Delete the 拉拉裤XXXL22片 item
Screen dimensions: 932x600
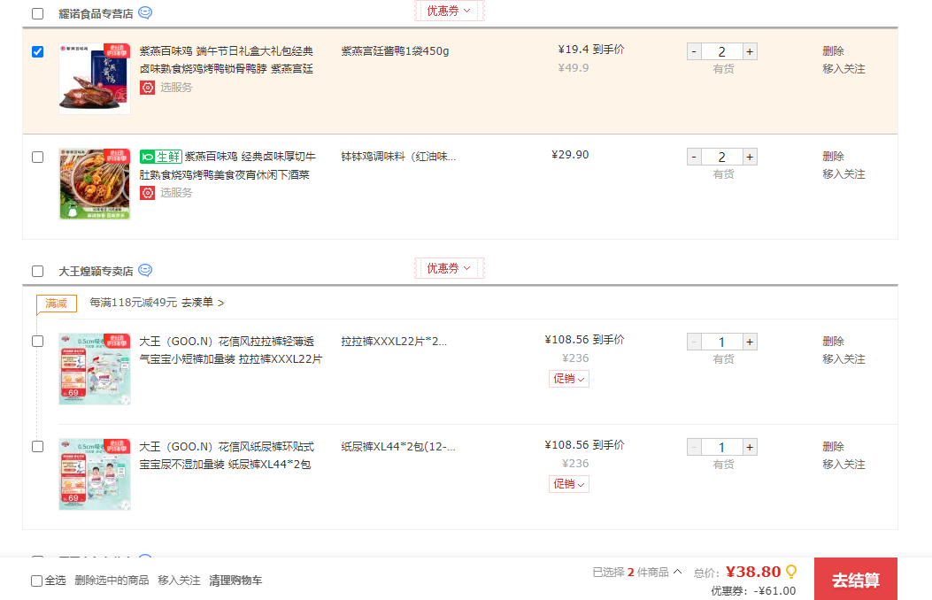(x=834, y=341)
